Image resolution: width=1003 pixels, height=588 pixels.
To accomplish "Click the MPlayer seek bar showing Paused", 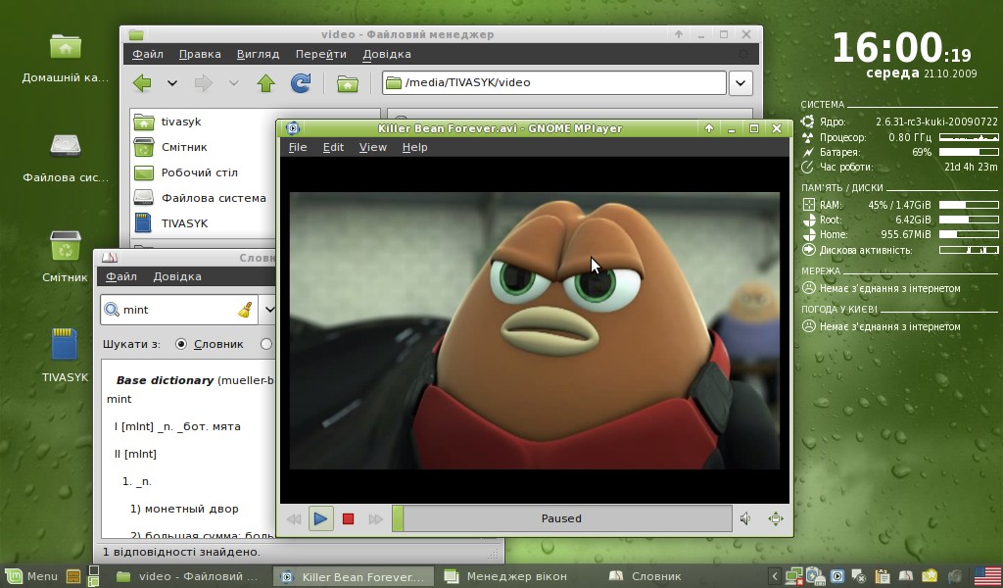I will tap(561, 518).
